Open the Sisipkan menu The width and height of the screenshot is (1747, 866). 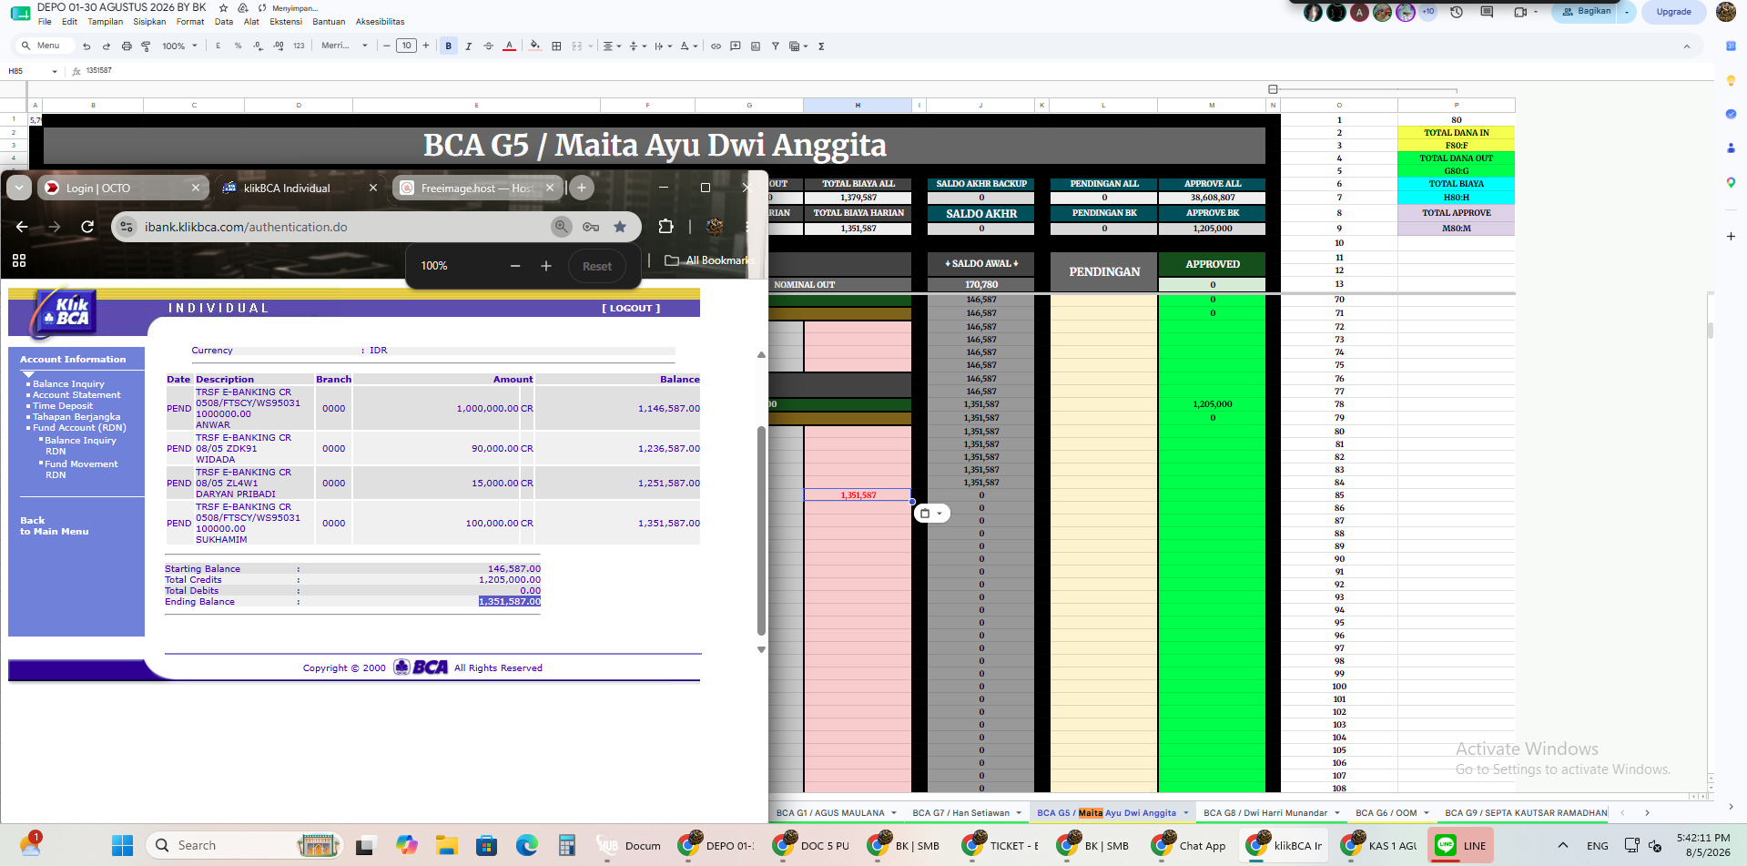[x=149, y=22]
